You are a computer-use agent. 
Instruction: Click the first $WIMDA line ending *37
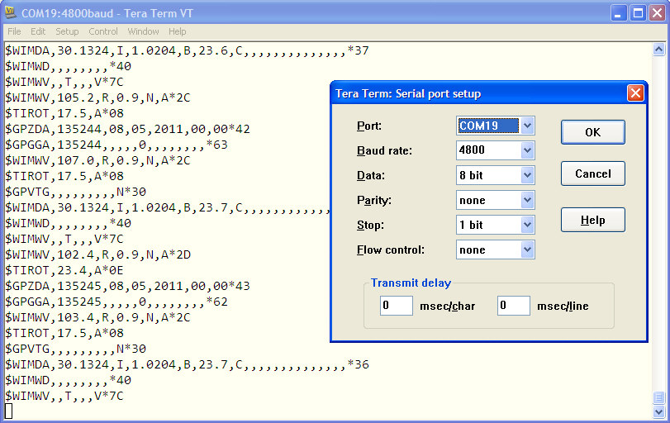(x=187, y=51)
